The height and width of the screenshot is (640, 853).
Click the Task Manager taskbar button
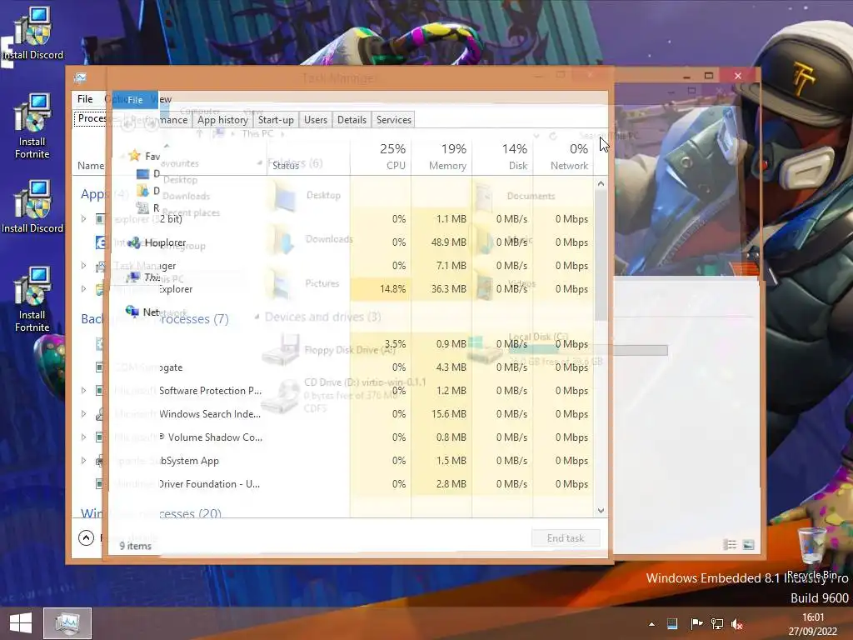point(67,623)
